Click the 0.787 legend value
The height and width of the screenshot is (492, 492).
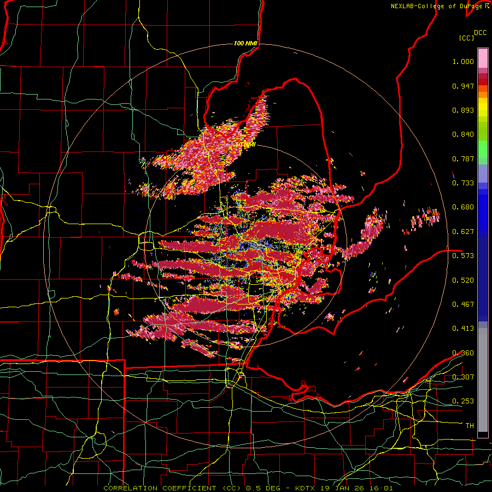click(463, 159)
